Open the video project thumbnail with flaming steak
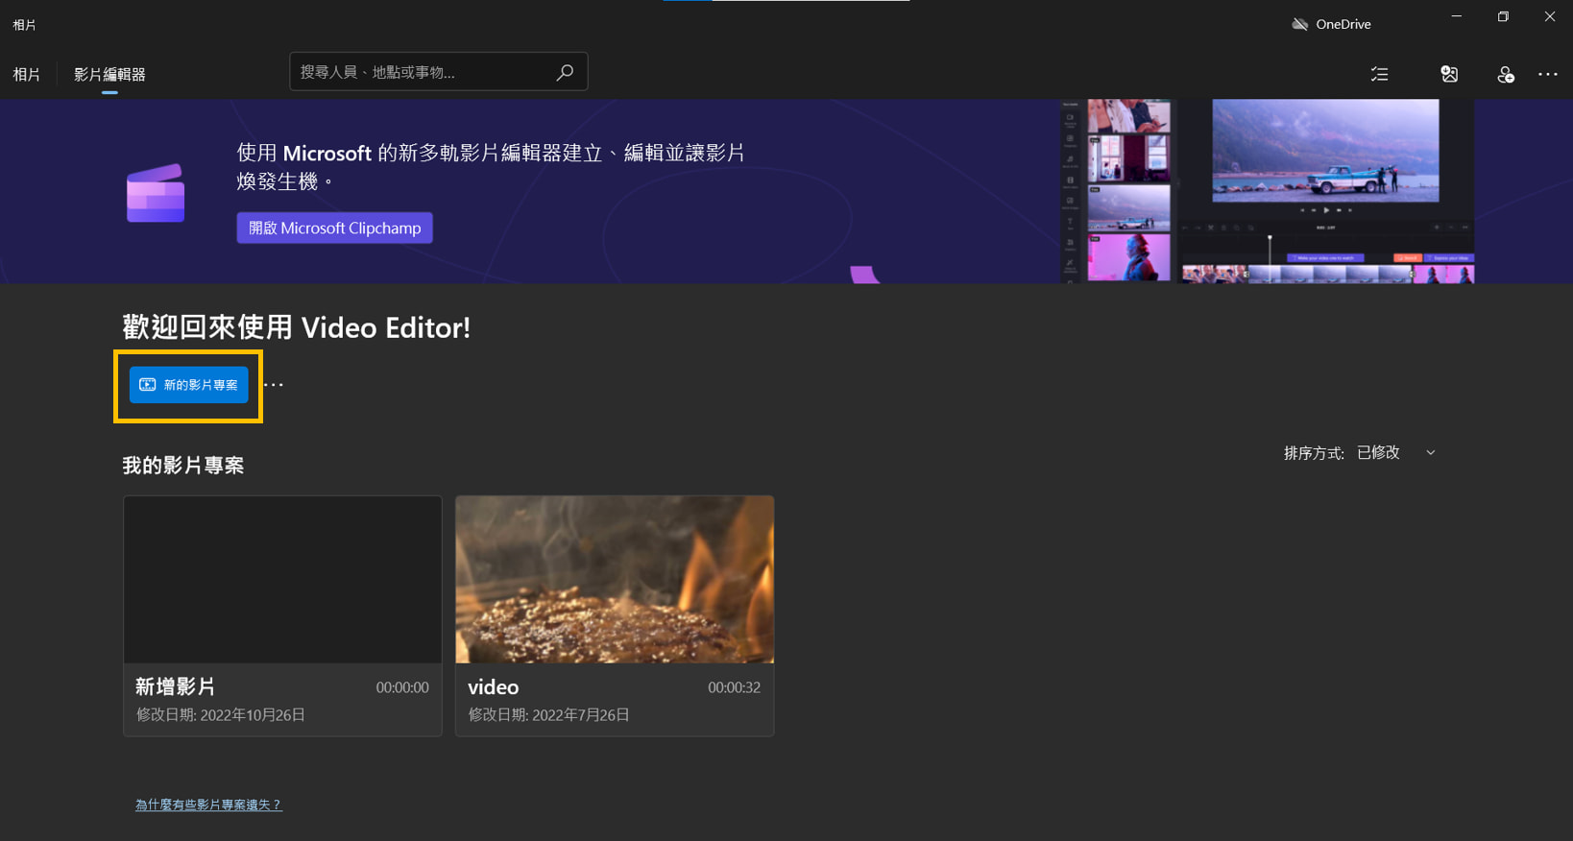The height and width of the screenshot is (841, 1573). coord(615,579)
